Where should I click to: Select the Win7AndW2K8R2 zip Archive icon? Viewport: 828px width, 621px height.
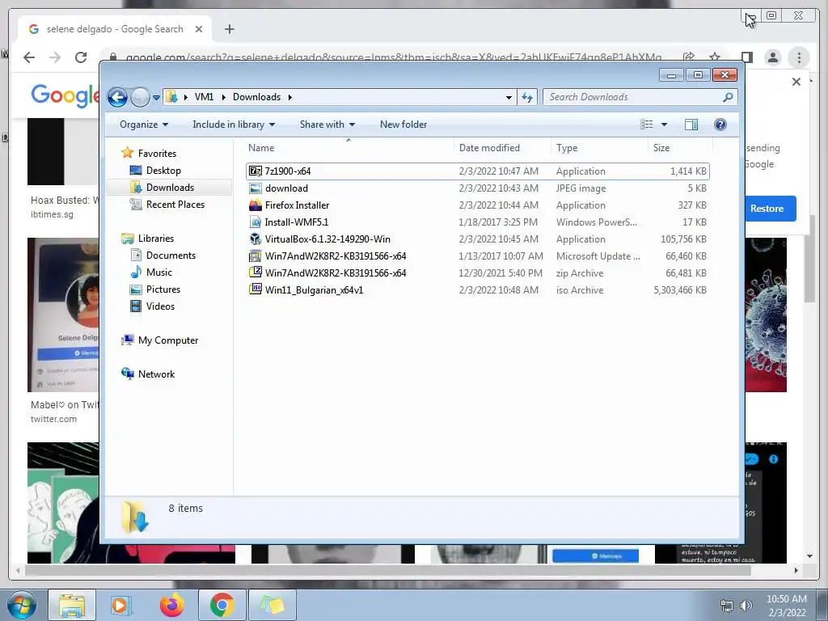pyautogui.click(x=256, y=273)
